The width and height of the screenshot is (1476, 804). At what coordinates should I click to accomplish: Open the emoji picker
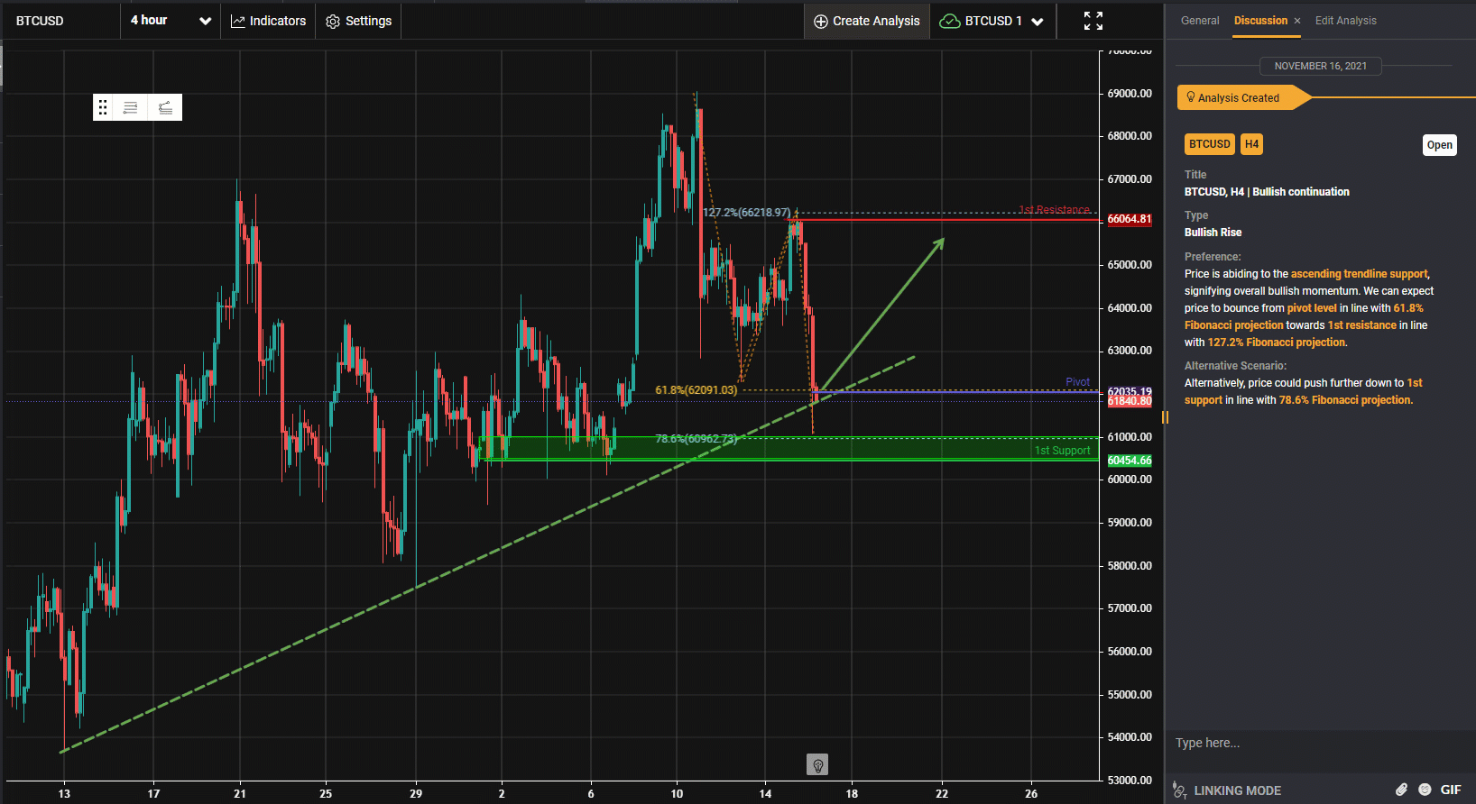(1425, 790)
